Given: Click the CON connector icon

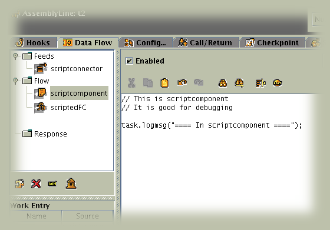Looking at the screenshot, I should coord(52,184).
